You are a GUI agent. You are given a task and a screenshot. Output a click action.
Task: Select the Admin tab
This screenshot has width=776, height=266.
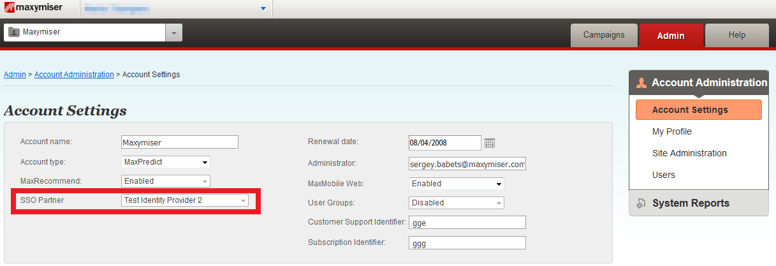pos(671,36)
